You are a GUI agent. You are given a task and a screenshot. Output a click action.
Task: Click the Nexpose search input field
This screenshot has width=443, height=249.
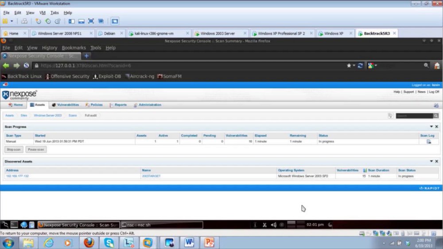[414, 116]
